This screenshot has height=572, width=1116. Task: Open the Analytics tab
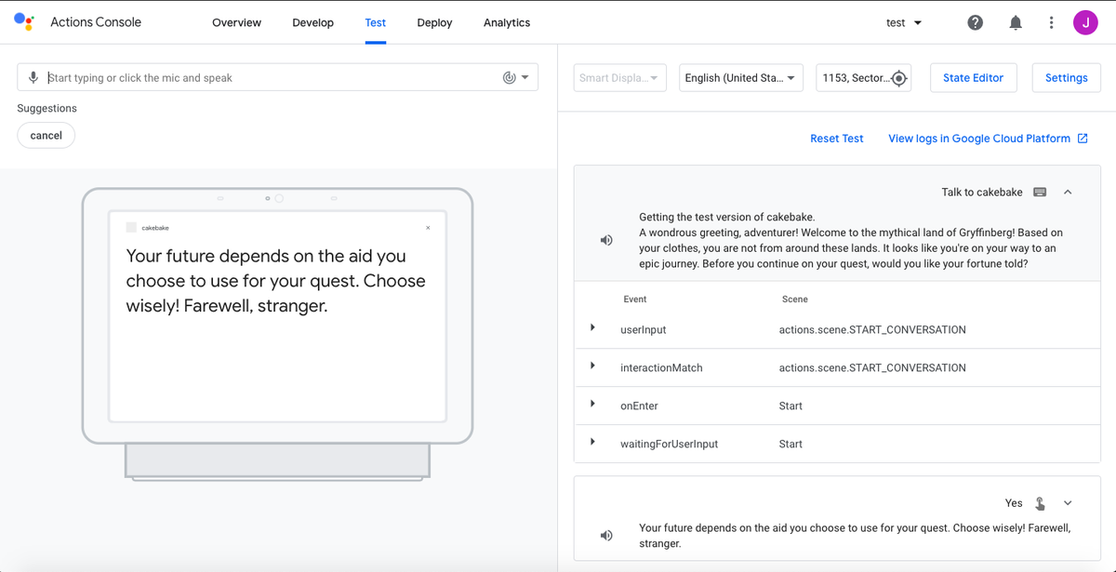[x=506, y=22]
